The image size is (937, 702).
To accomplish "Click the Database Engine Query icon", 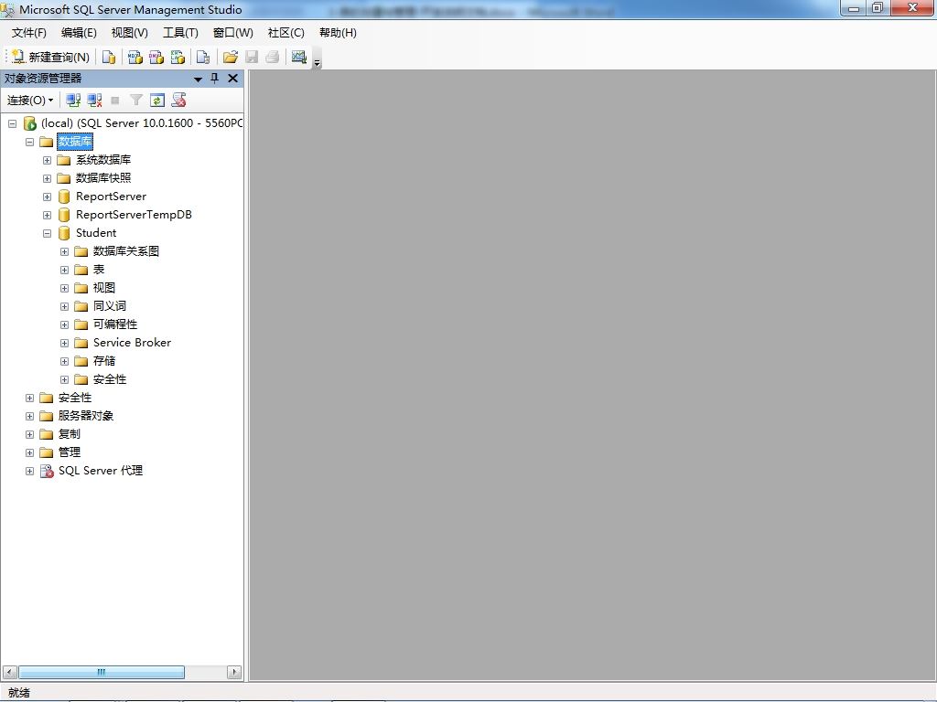I will pyautogui.click(x=109, y=57).
